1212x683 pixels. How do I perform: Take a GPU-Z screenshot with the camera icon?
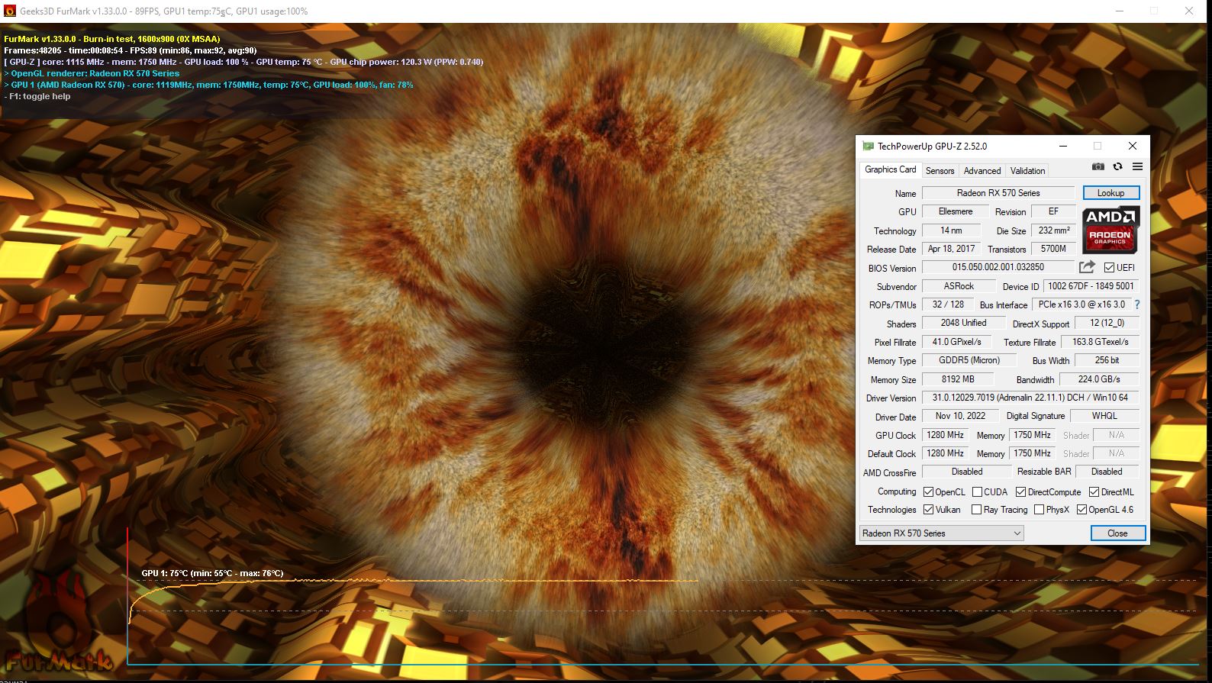(x=1098, y=166)
